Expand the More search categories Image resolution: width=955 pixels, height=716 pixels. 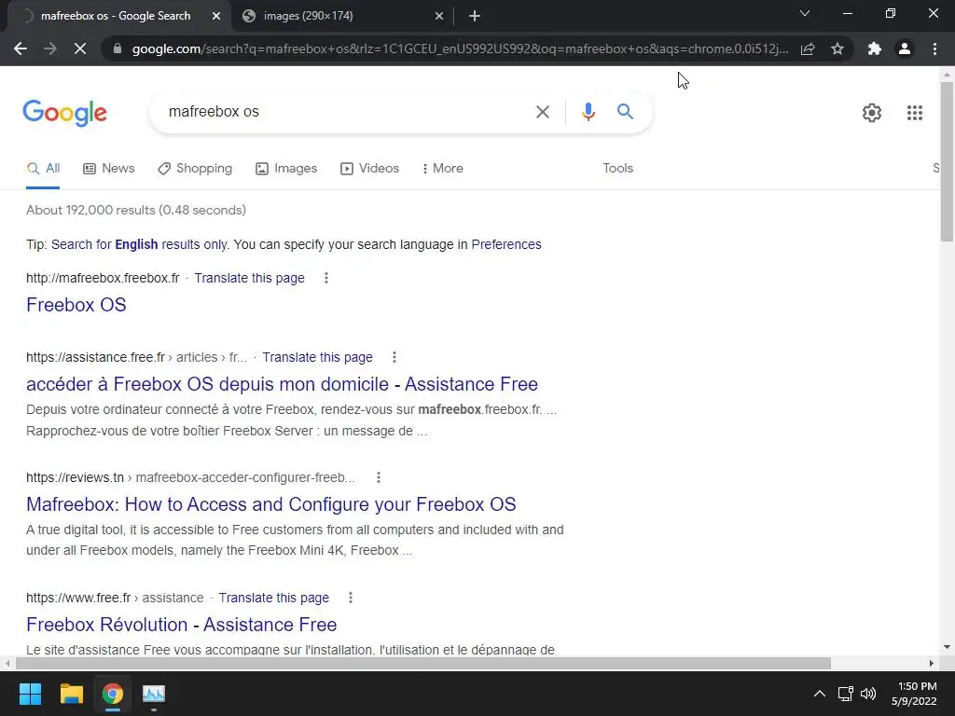(443, 169)
